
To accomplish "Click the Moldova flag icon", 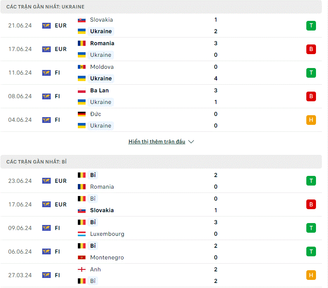I will (x=82, y=67).
